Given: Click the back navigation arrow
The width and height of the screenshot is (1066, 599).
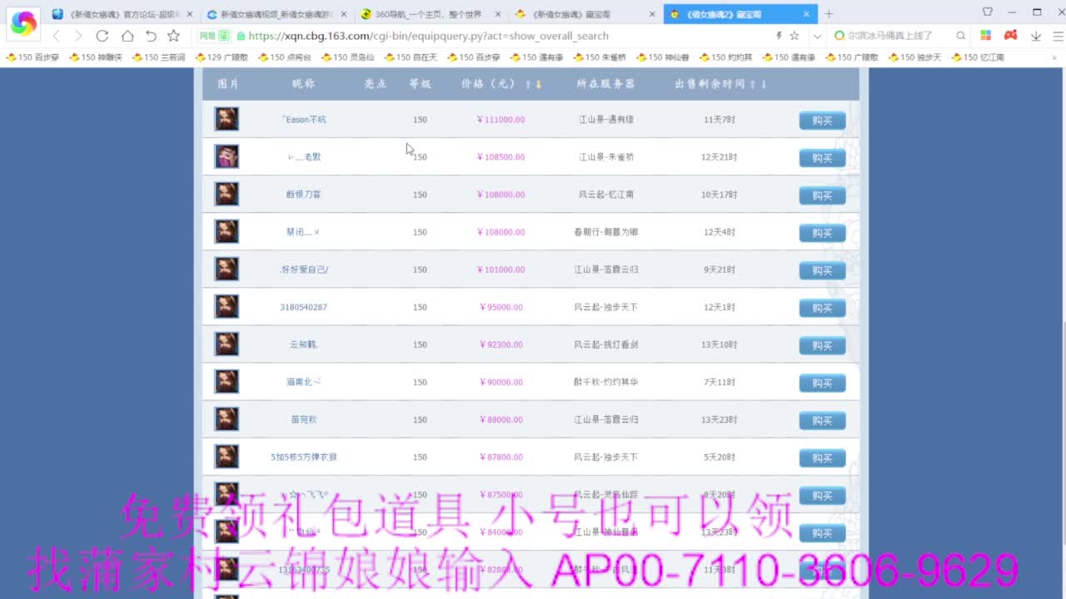Looking at the screenshot, I should coord(56,37).
